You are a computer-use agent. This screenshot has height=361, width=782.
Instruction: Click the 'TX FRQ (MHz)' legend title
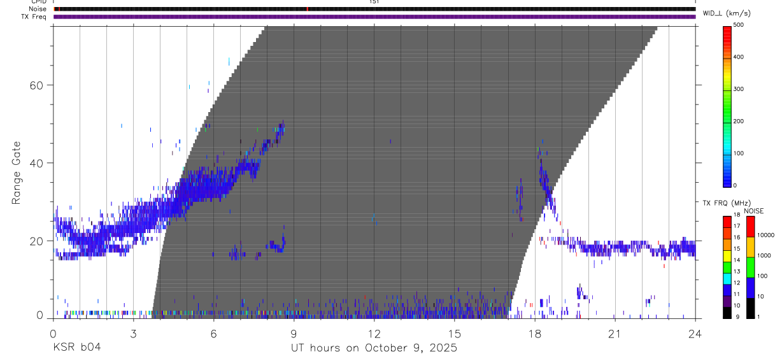tap(727, 202)
